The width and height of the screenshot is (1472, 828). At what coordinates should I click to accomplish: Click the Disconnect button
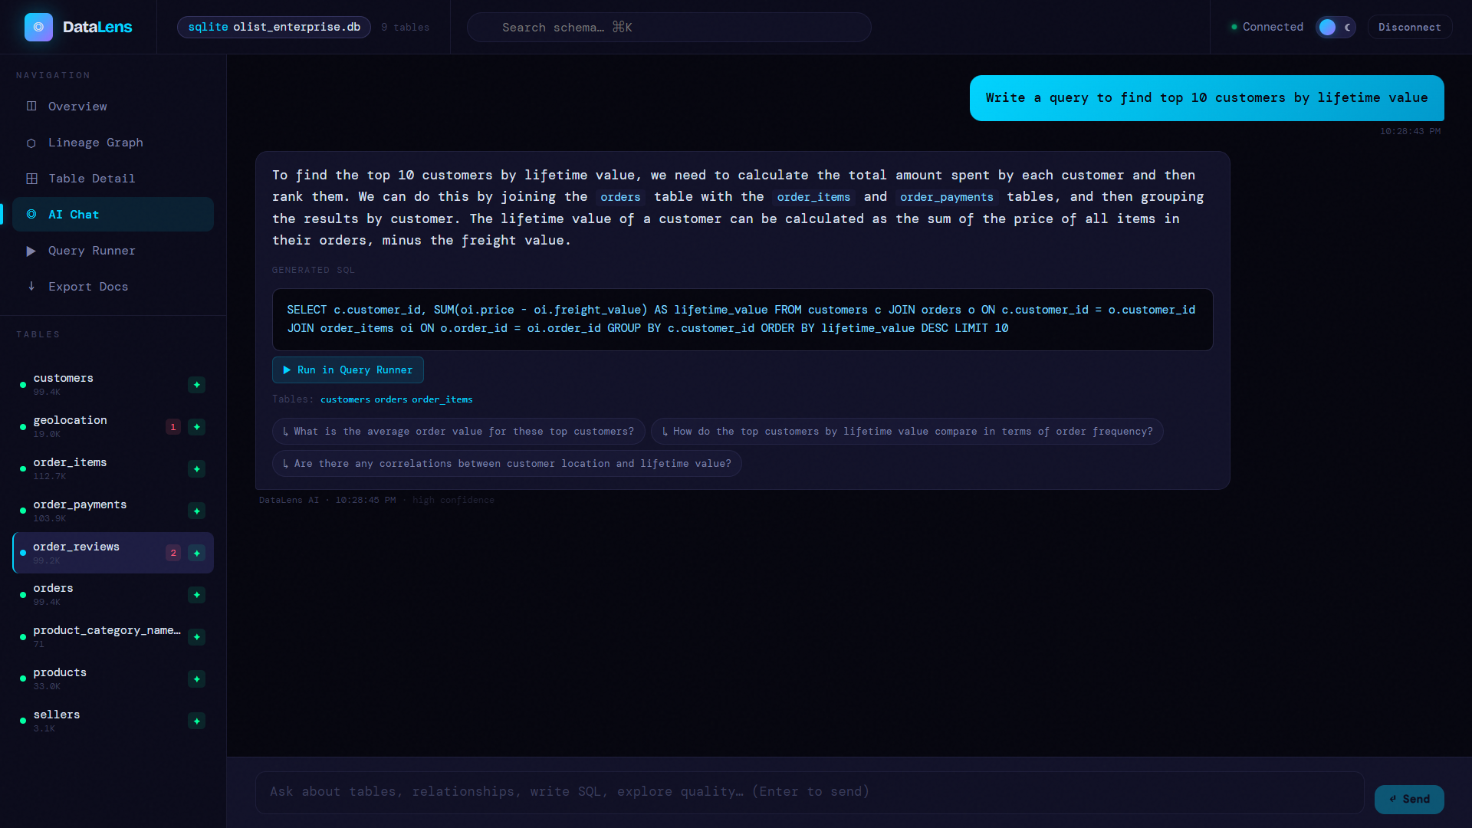point(1409,27)
